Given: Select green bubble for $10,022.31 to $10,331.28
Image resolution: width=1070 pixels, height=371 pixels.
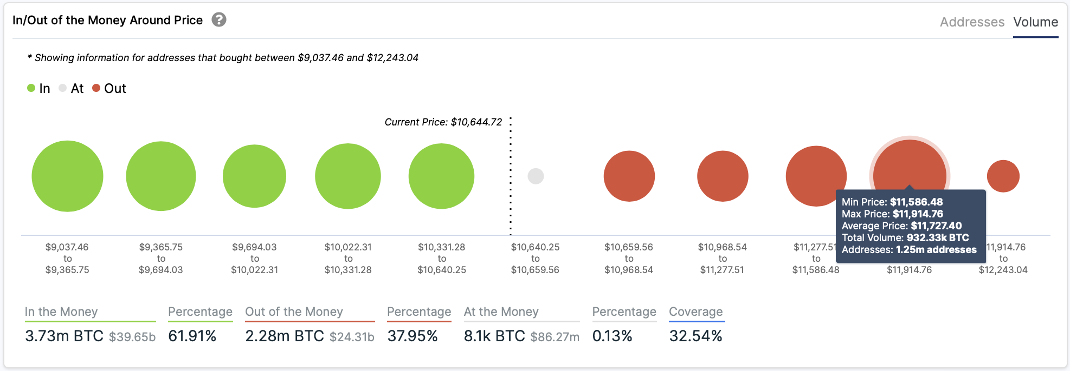Looking at the screenshot, I should click(348, 176).
